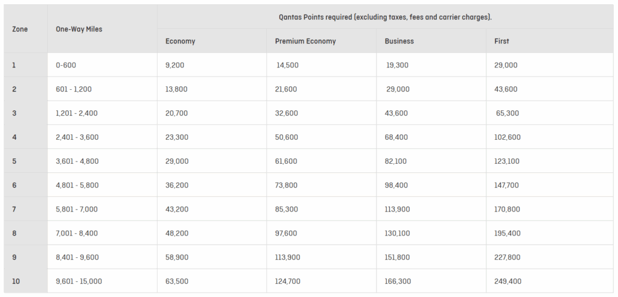Select Zone 7 Economy value 43,200

pyautogui.click(x=176, y=209)
